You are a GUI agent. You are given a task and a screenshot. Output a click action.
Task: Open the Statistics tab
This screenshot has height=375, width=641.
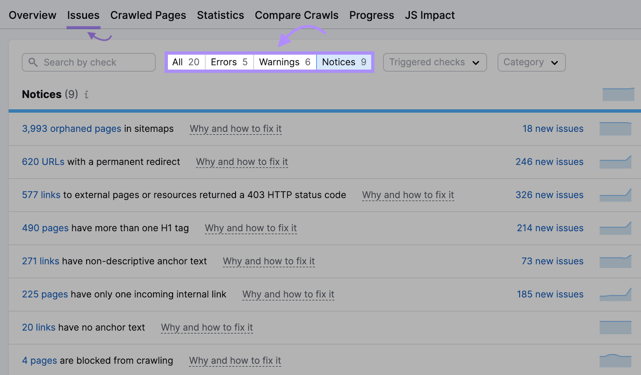point(220,15)
